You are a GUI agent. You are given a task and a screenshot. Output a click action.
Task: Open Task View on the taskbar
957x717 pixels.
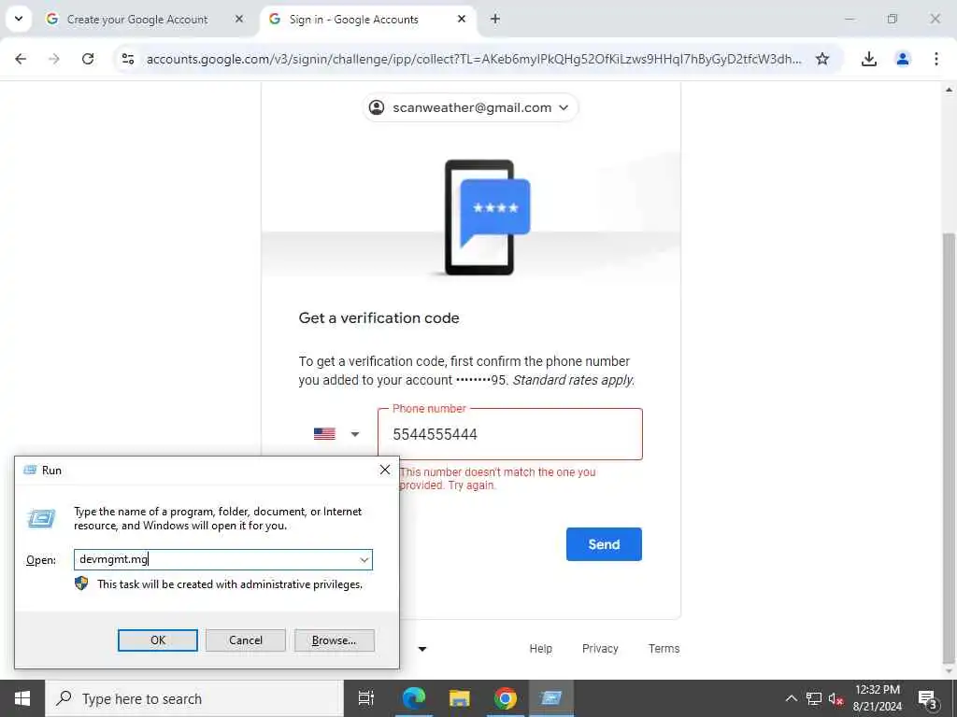point(366,698)
